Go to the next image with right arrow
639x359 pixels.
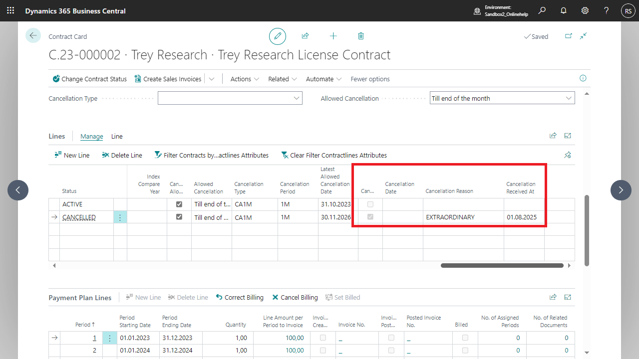(x=621, y=190)
